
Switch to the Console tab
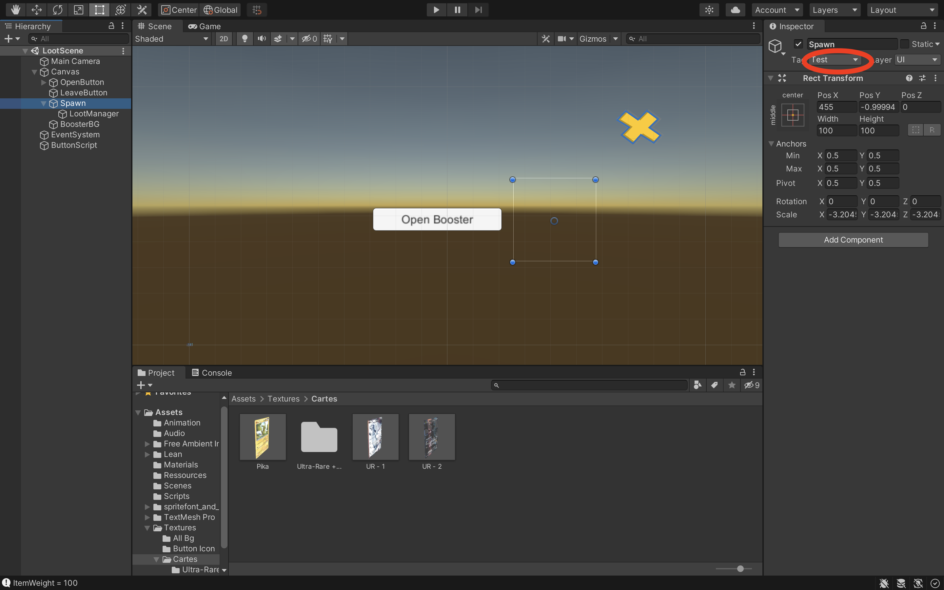pos(212,373)
